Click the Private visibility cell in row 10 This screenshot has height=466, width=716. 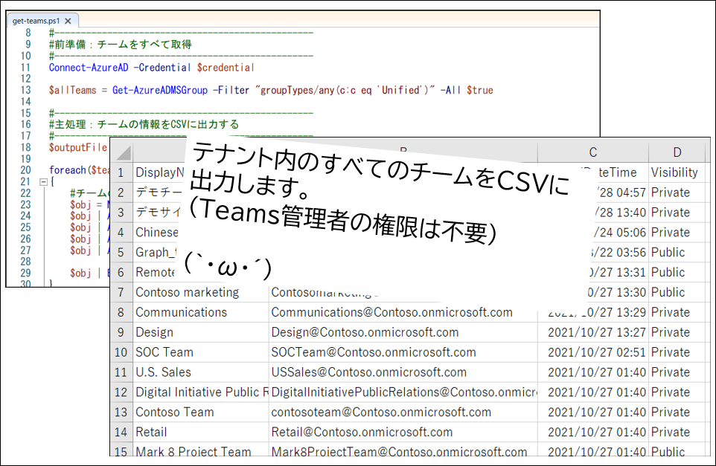677,352
